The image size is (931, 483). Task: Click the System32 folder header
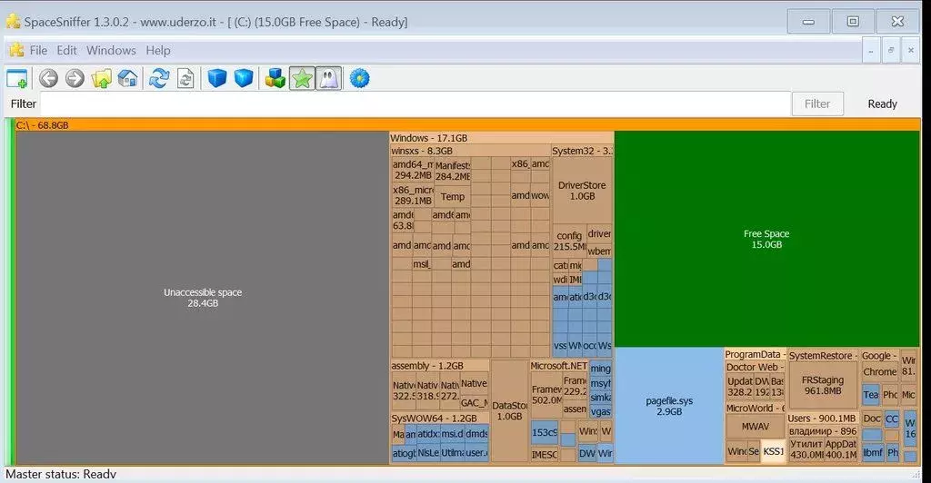tap(582, 151)
